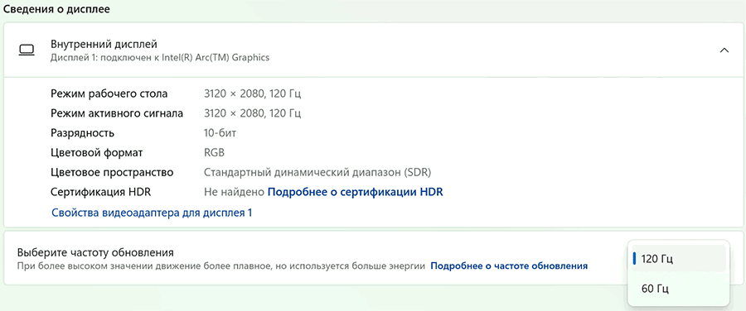This screenshot has width=746, height=311.
Task: Click the laptop display icon
Action: point(27,50)
